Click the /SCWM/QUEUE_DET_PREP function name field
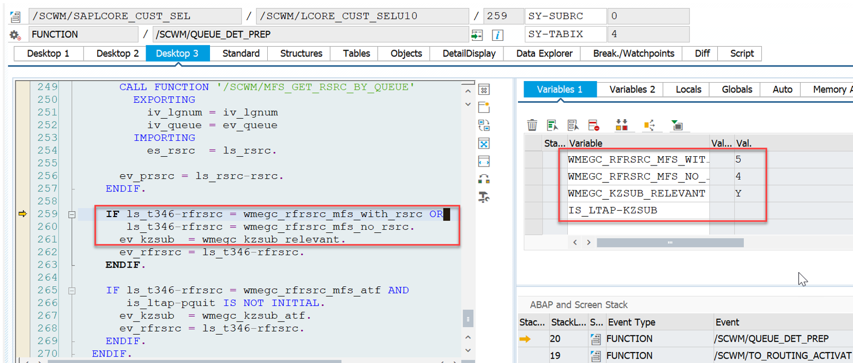This screenshot has height=363, width=853. coord(310,34)
